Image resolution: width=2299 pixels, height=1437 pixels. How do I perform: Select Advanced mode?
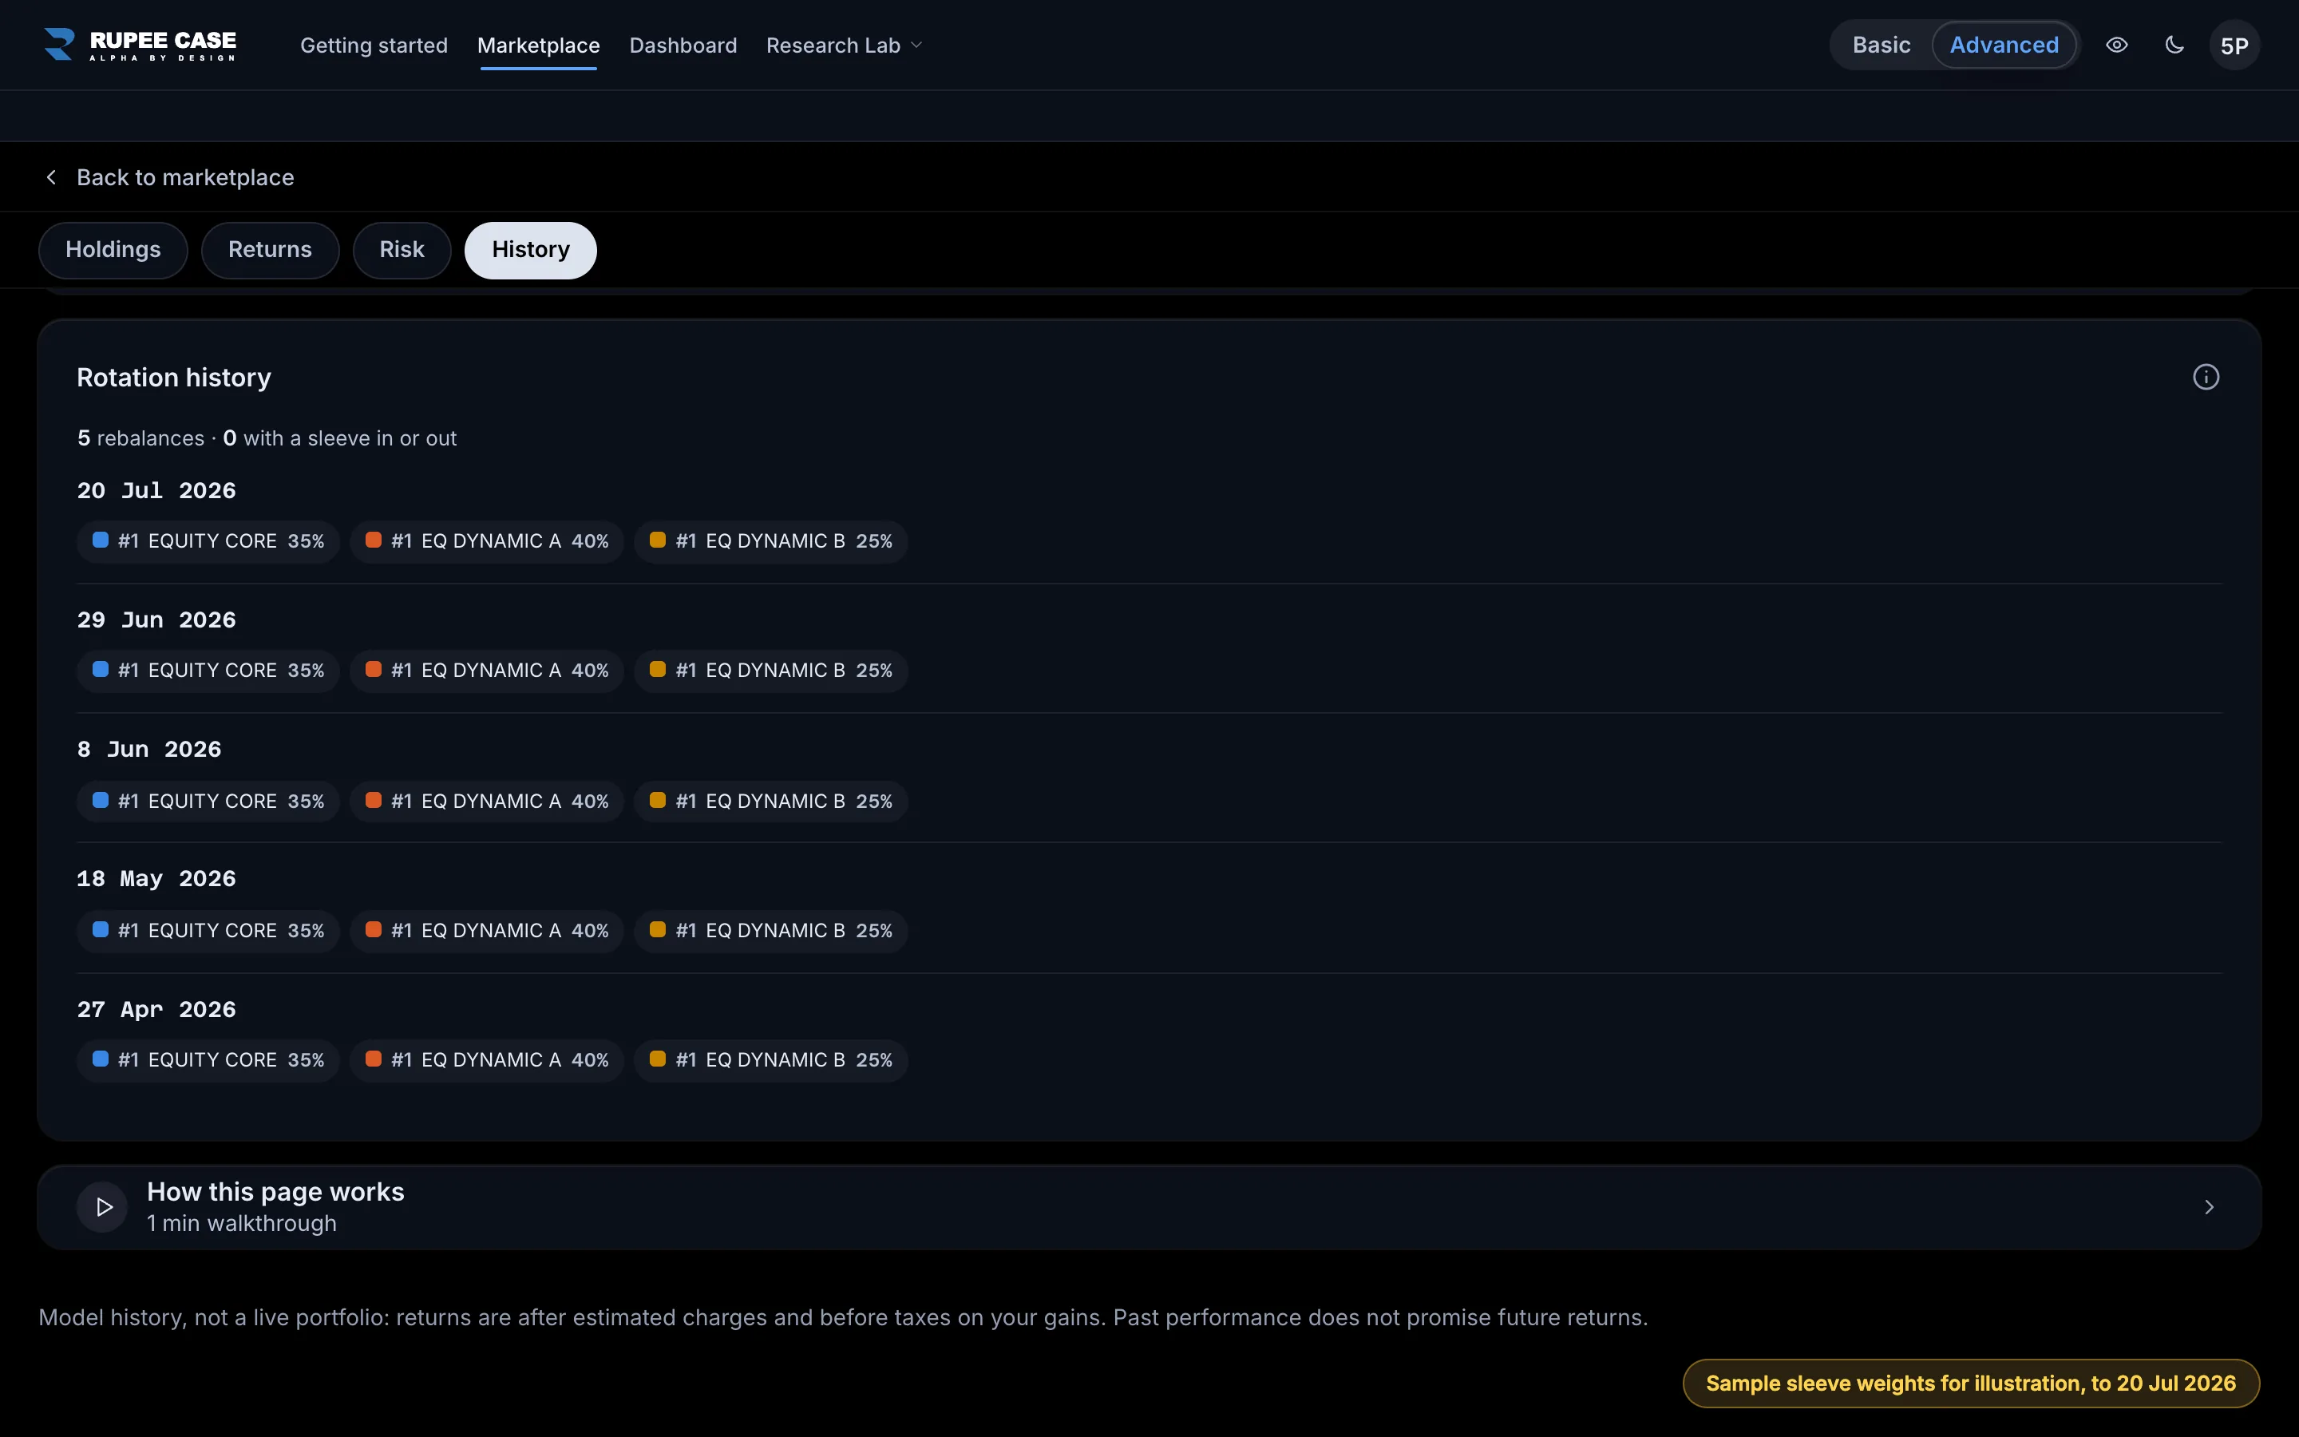[2004, 45]
